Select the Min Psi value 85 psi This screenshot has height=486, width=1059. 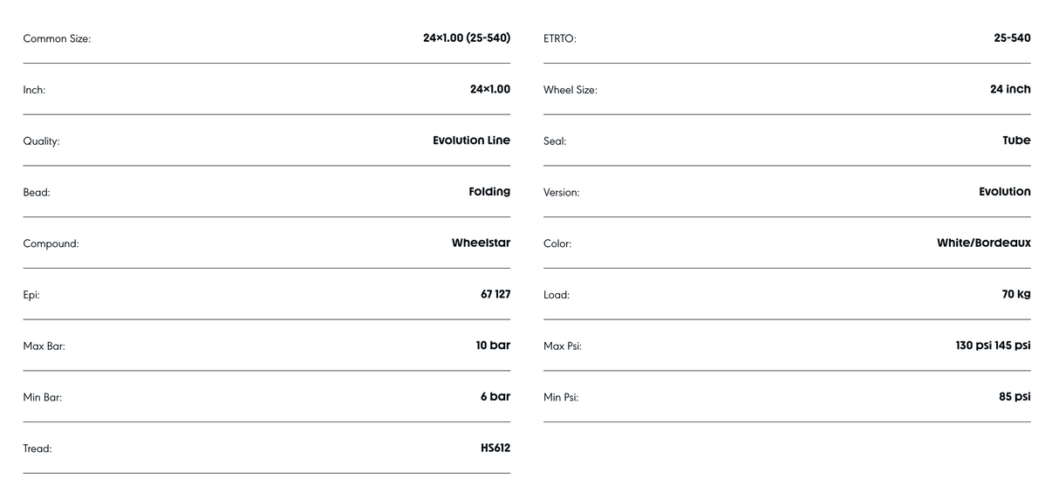1015,397
